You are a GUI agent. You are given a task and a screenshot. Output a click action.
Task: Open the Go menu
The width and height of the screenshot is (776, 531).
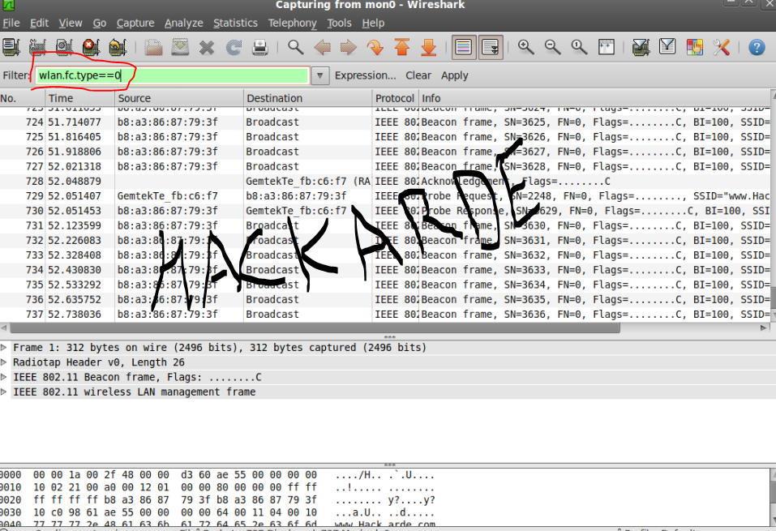coord(100,23)
